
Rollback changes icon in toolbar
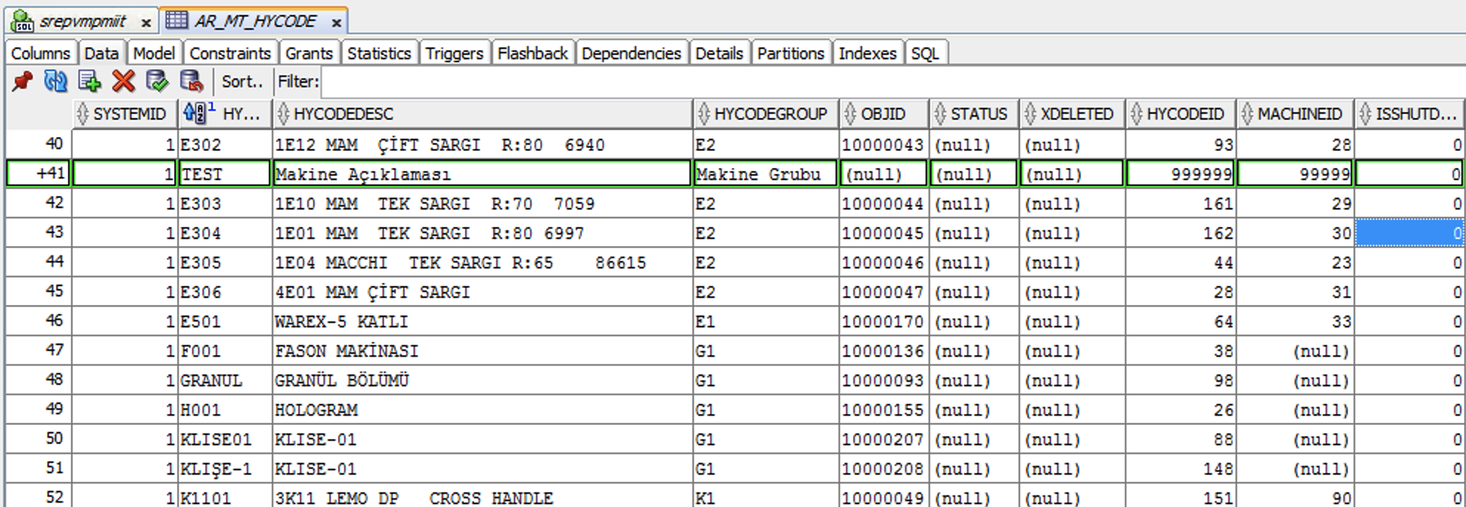191,81
